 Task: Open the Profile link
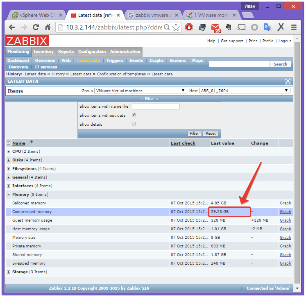coord(268,41)
